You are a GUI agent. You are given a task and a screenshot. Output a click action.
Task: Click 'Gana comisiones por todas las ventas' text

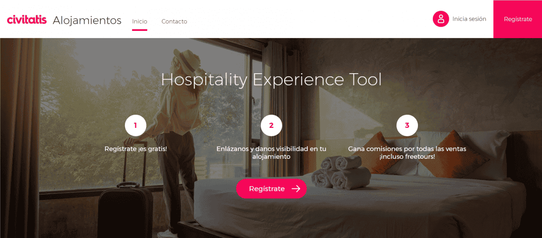click(407, 149)
